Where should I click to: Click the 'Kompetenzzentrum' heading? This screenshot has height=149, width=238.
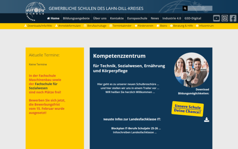(119, 56)
